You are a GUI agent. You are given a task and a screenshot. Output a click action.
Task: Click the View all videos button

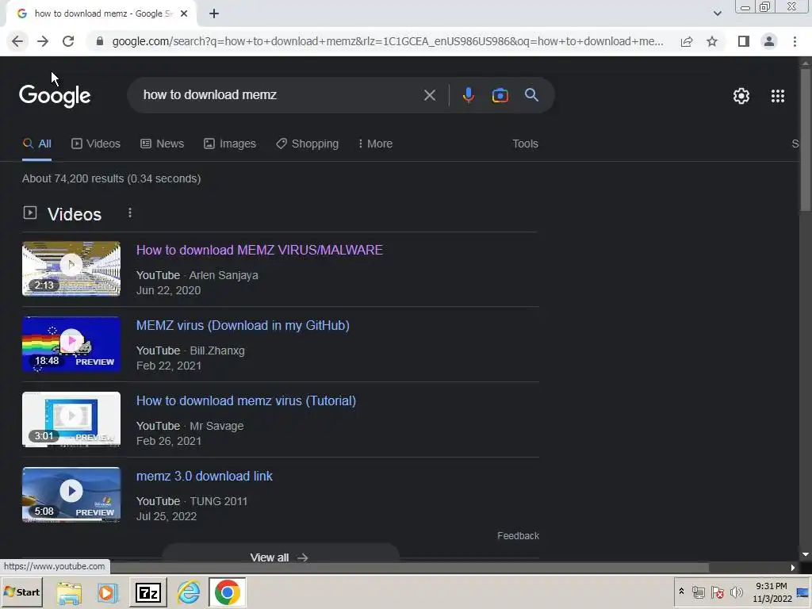tap(280, 557)
